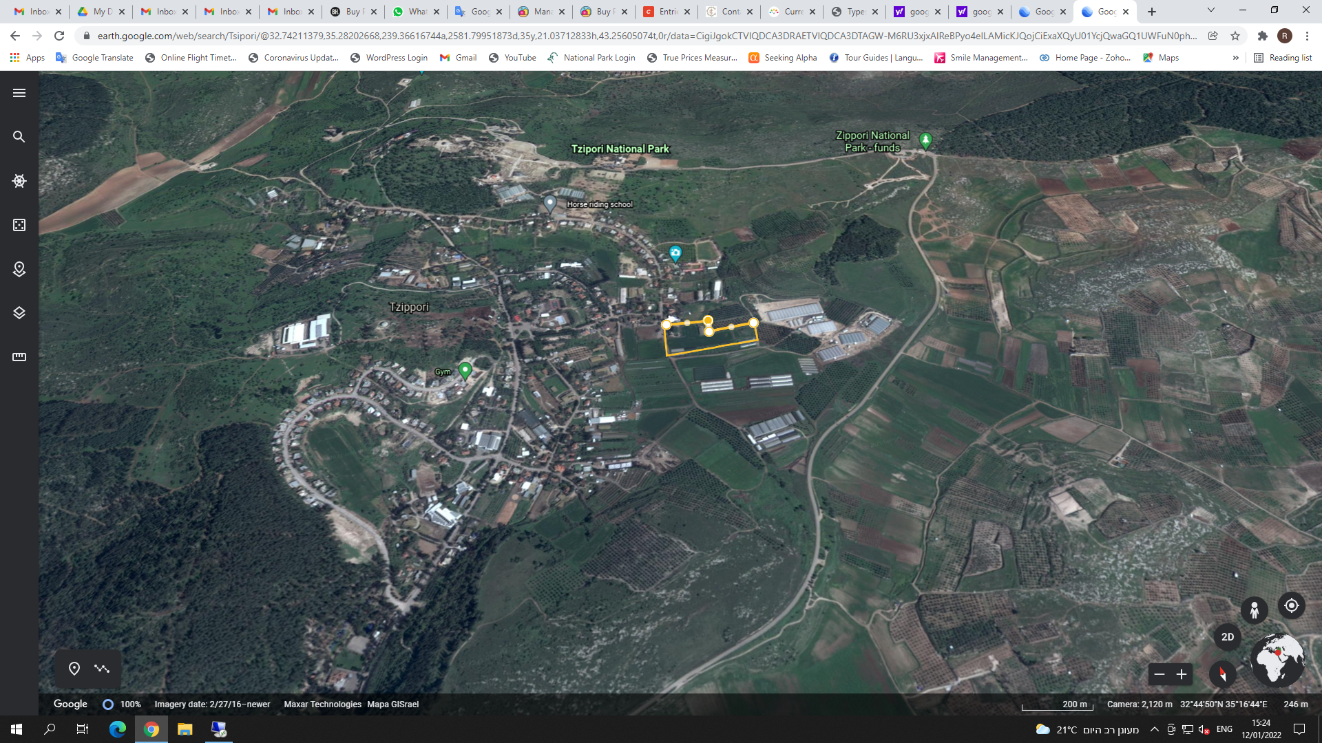
Task: Open Google Earth hamburger menu
Action: (19, 93)
